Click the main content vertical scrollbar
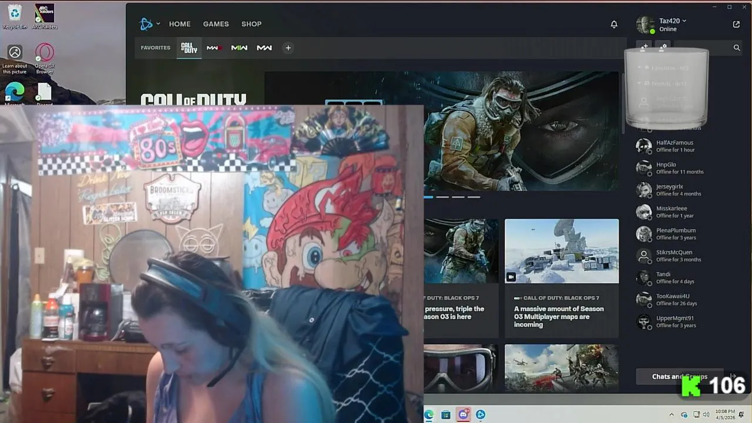 click(622, 103)
